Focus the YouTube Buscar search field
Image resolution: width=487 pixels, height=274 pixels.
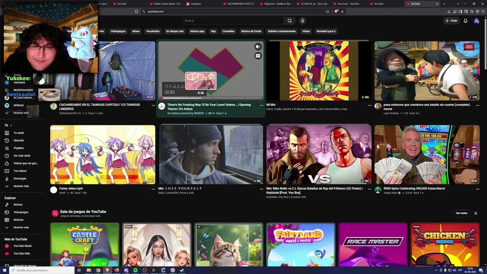(x=232, y=21)
